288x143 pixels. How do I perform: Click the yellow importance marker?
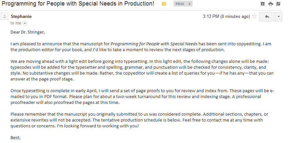164,4
